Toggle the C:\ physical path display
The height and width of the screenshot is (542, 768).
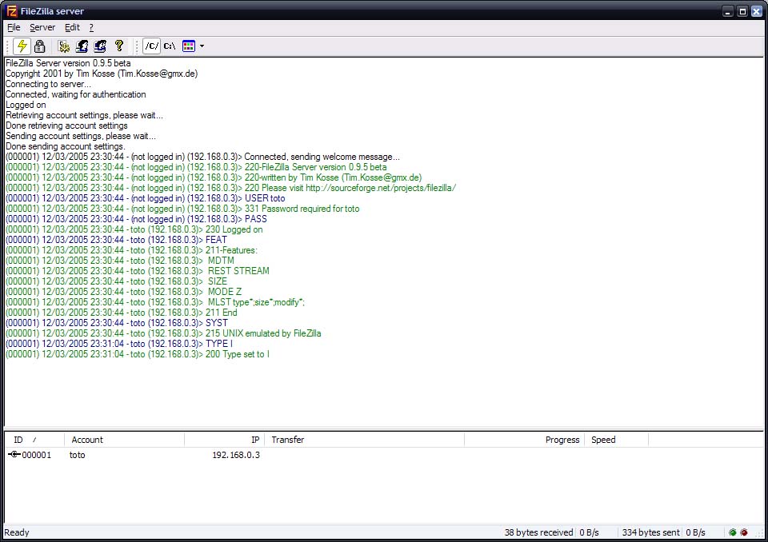(170, 46)
